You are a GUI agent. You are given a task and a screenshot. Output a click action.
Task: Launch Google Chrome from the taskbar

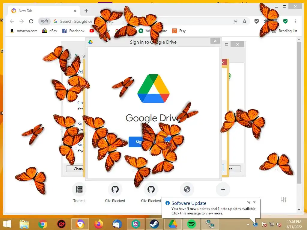tap(43, 224)
